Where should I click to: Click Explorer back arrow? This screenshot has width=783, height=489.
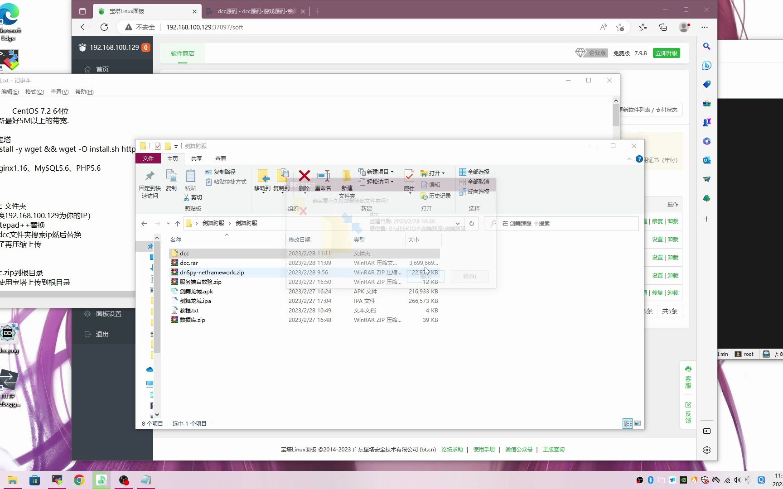tap(144, 223)
